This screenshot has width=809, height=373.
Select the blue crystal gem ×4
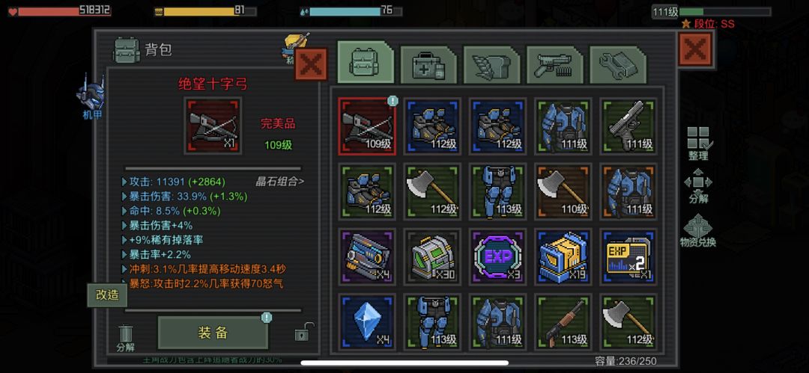point(367,321)
